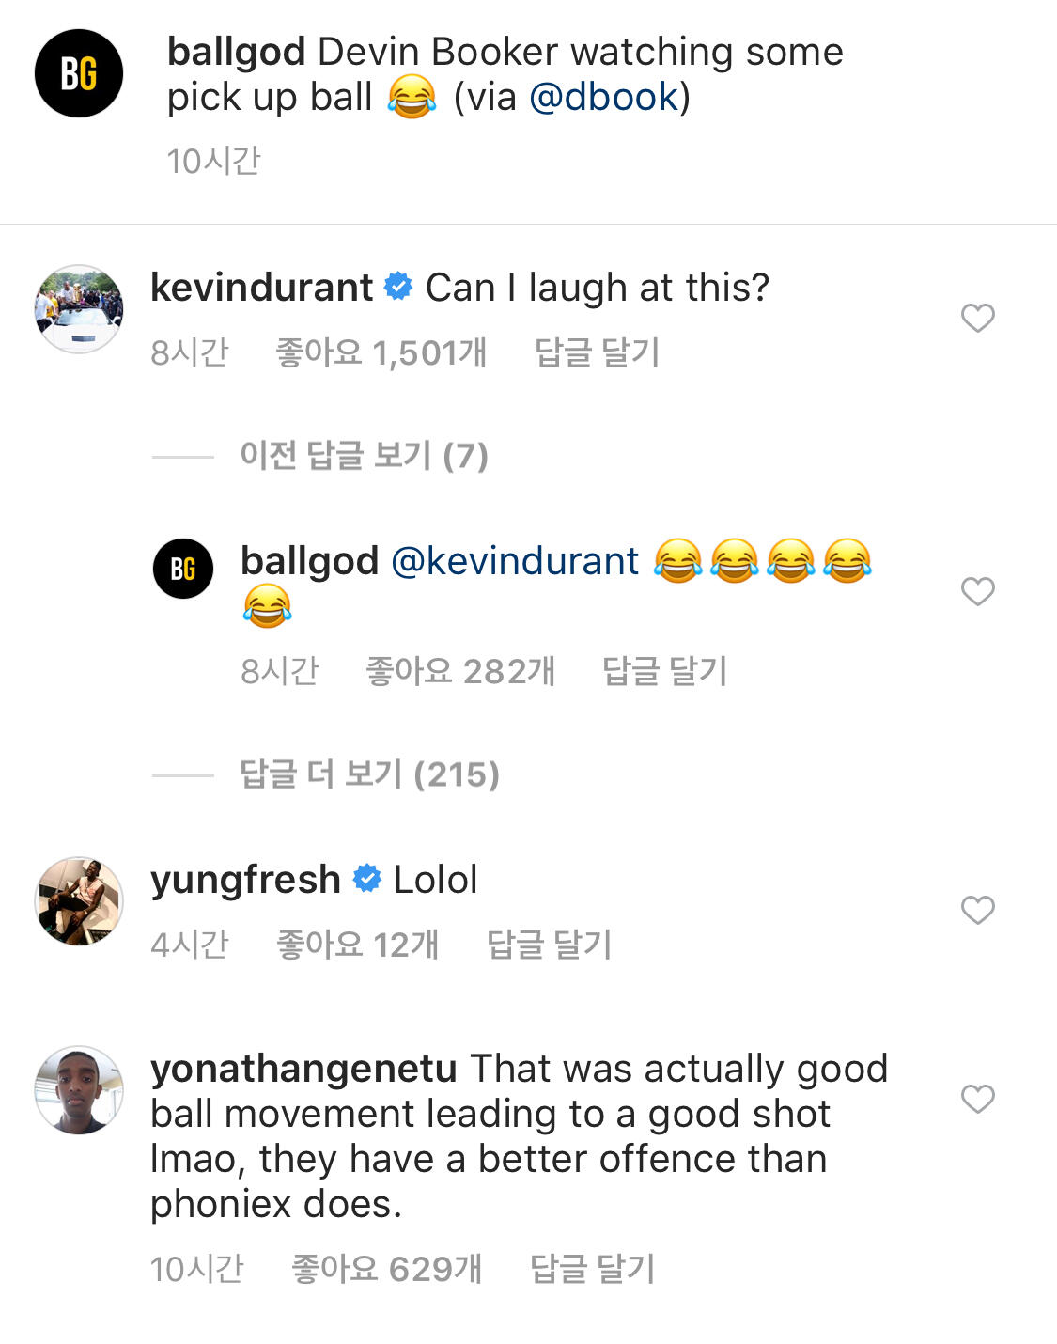
Task: Open the yonathangenetu username
Action: pyautogui.click(x=303, y=1069)
